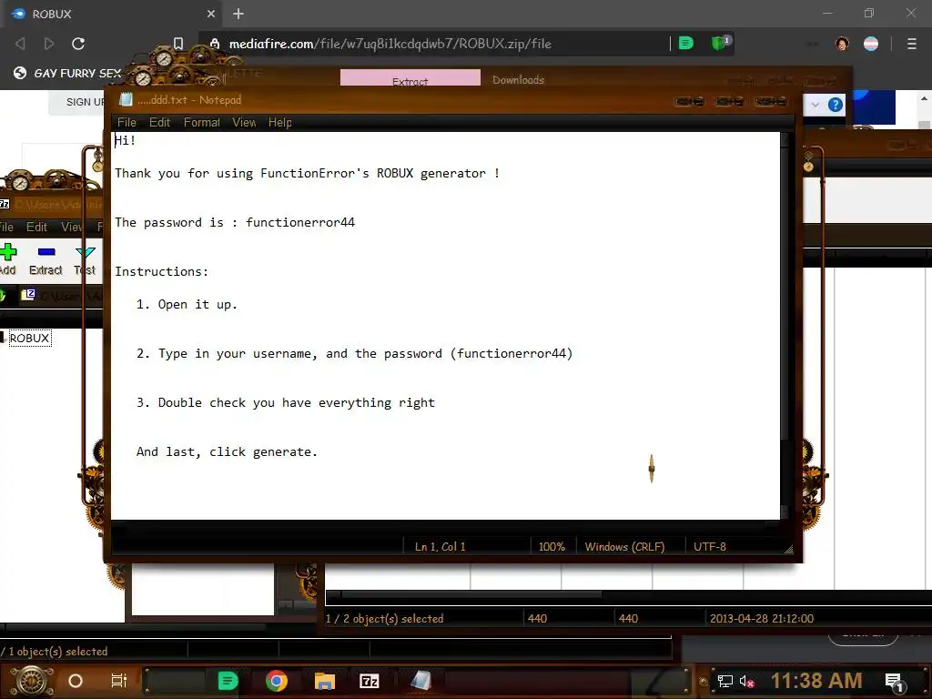Image resolution: width=932 pixels, height=699 pixels.
Task: Click the 7-Zip path bar archive icon
Action: coord(28,295)
